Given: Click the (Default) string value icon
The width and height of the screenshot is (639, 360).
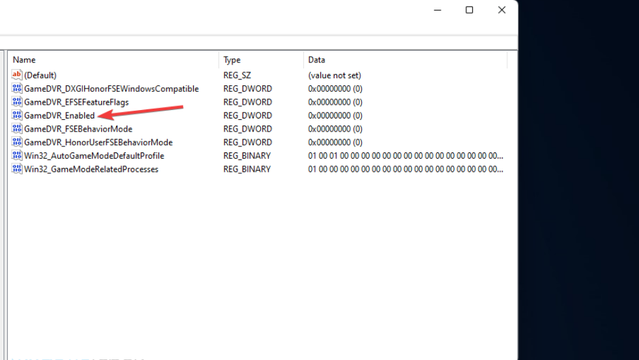Looking at the screenshot, I should pos(17,76).
